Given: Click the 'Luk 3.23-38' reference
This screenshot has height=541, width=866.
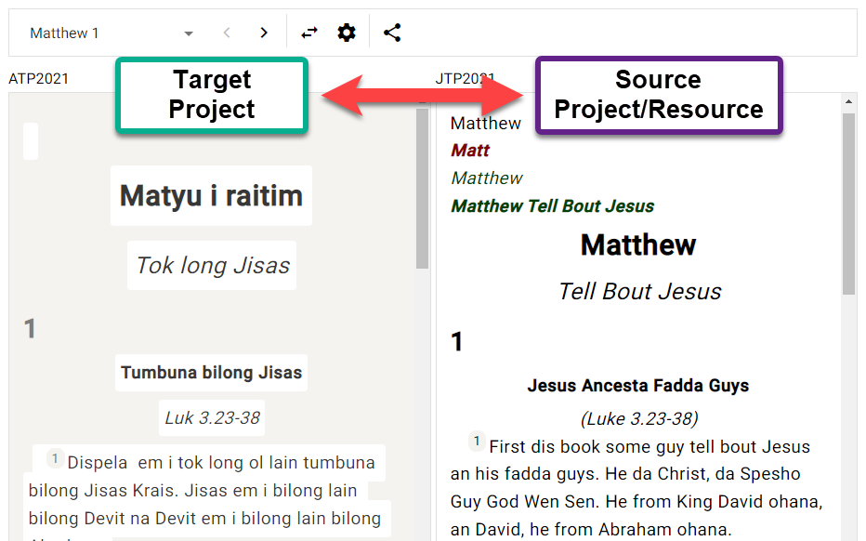Looking at the screenshot, I should point(212,418).
